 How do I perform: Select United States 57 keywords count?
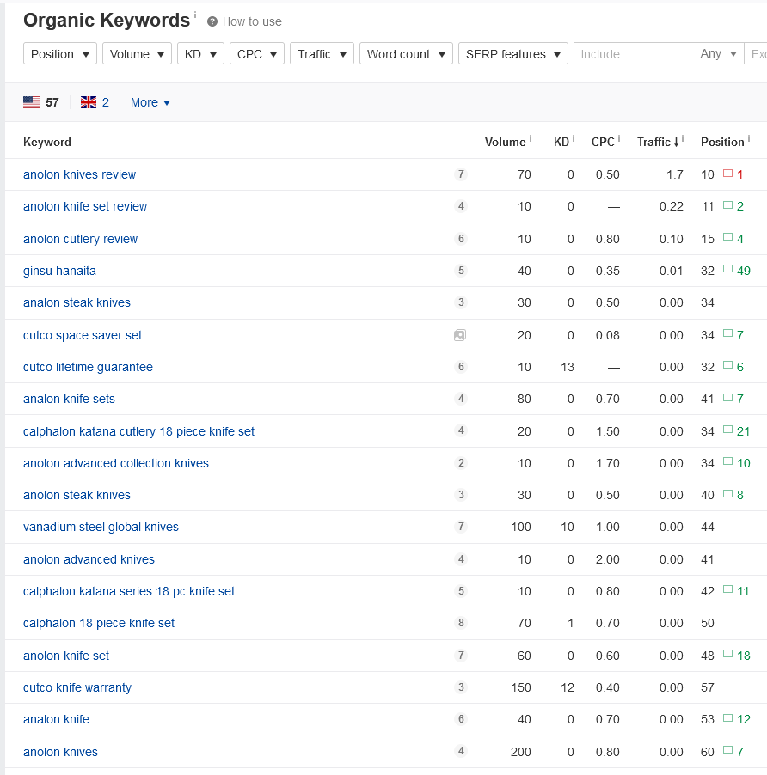[52, 102]
